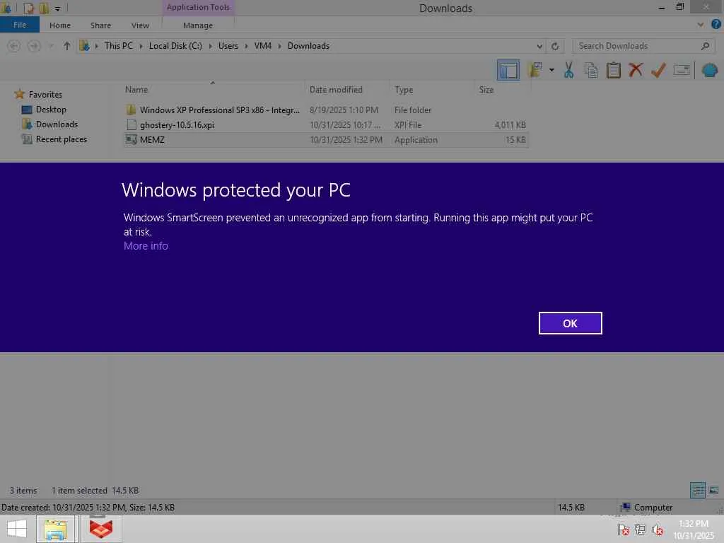724x543 pixels.
Task: Click the orange checkmark icon
Action: point(658,70)
